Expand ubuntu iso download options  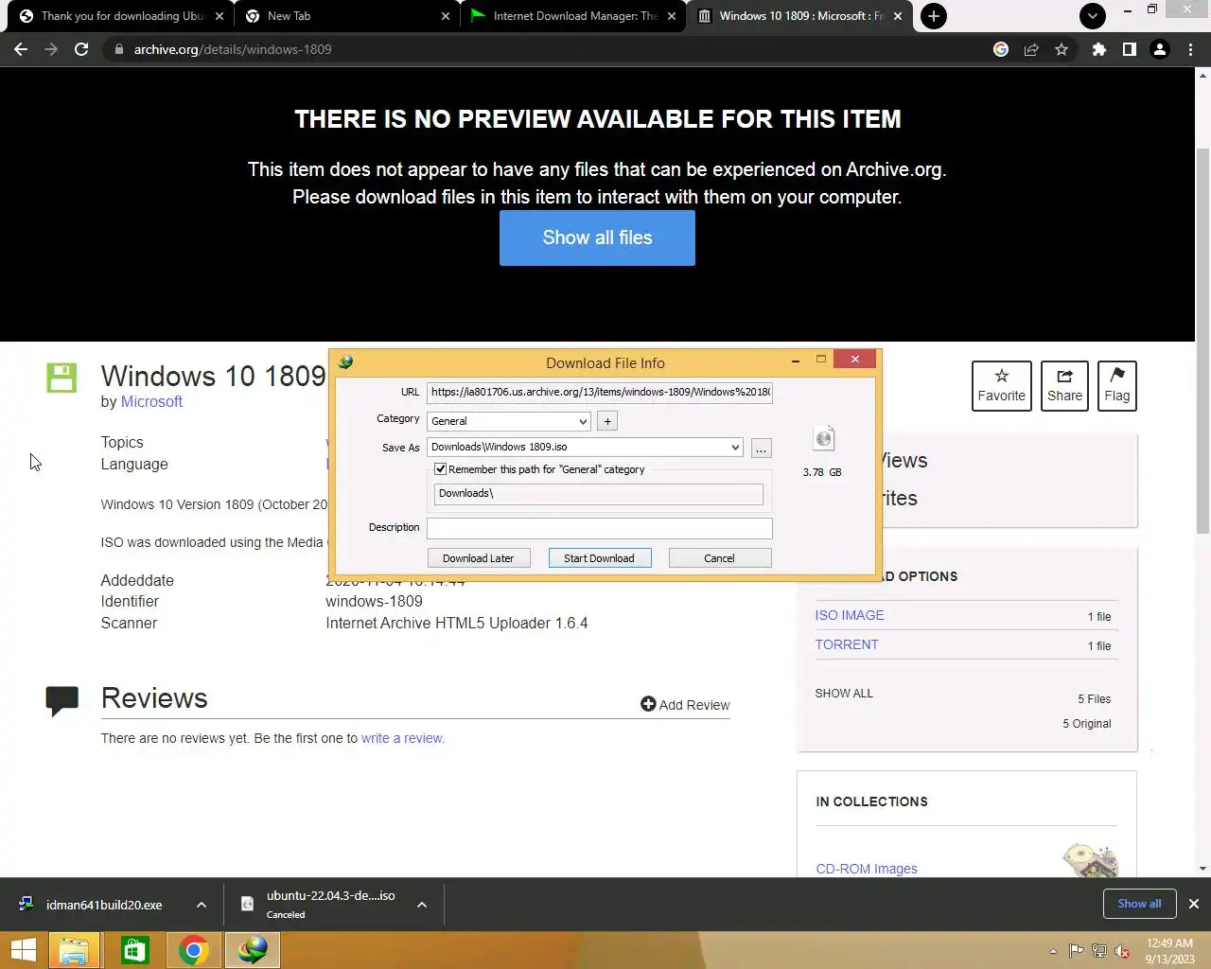pyautogui.click(x=422, y=905)
